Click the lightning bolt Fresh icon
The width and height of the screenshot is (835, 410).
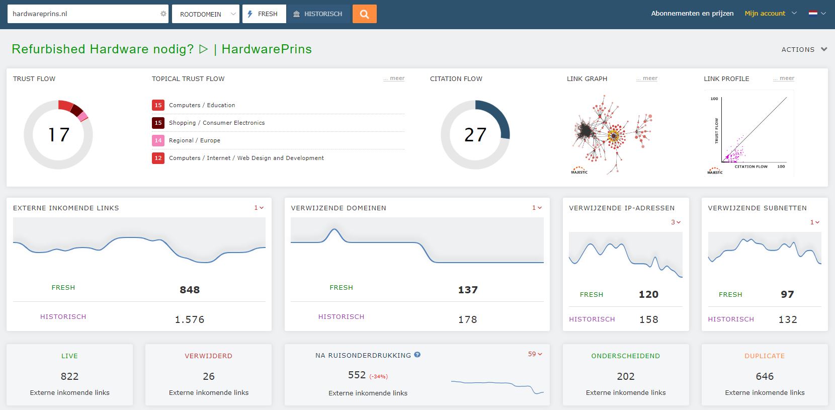tap(250, 14)
